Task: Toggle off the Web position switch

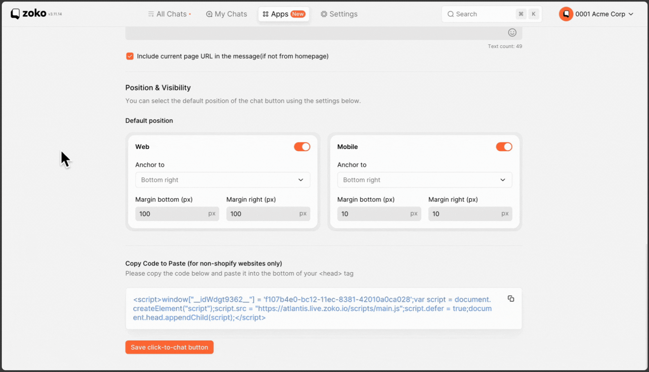Action: tap(302, 147)
